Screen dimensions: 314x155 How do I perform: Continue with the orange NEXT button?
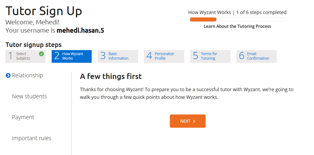188,121
